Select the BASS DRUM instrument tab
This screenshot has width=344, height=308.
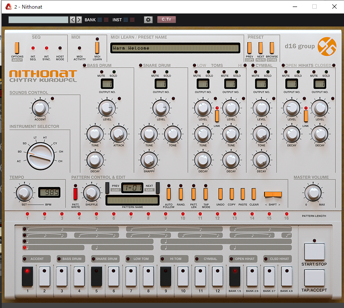[x=71, y=259]
